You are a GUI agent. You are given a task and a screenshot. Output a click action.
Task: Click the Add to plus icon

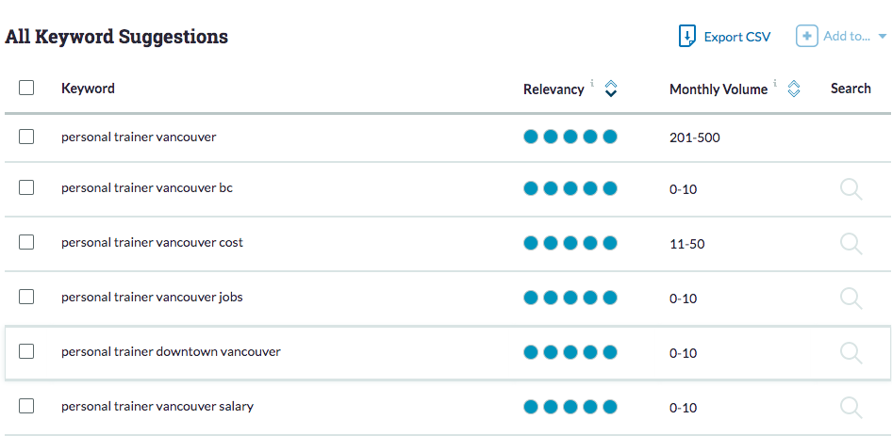(x=807, y=37)
